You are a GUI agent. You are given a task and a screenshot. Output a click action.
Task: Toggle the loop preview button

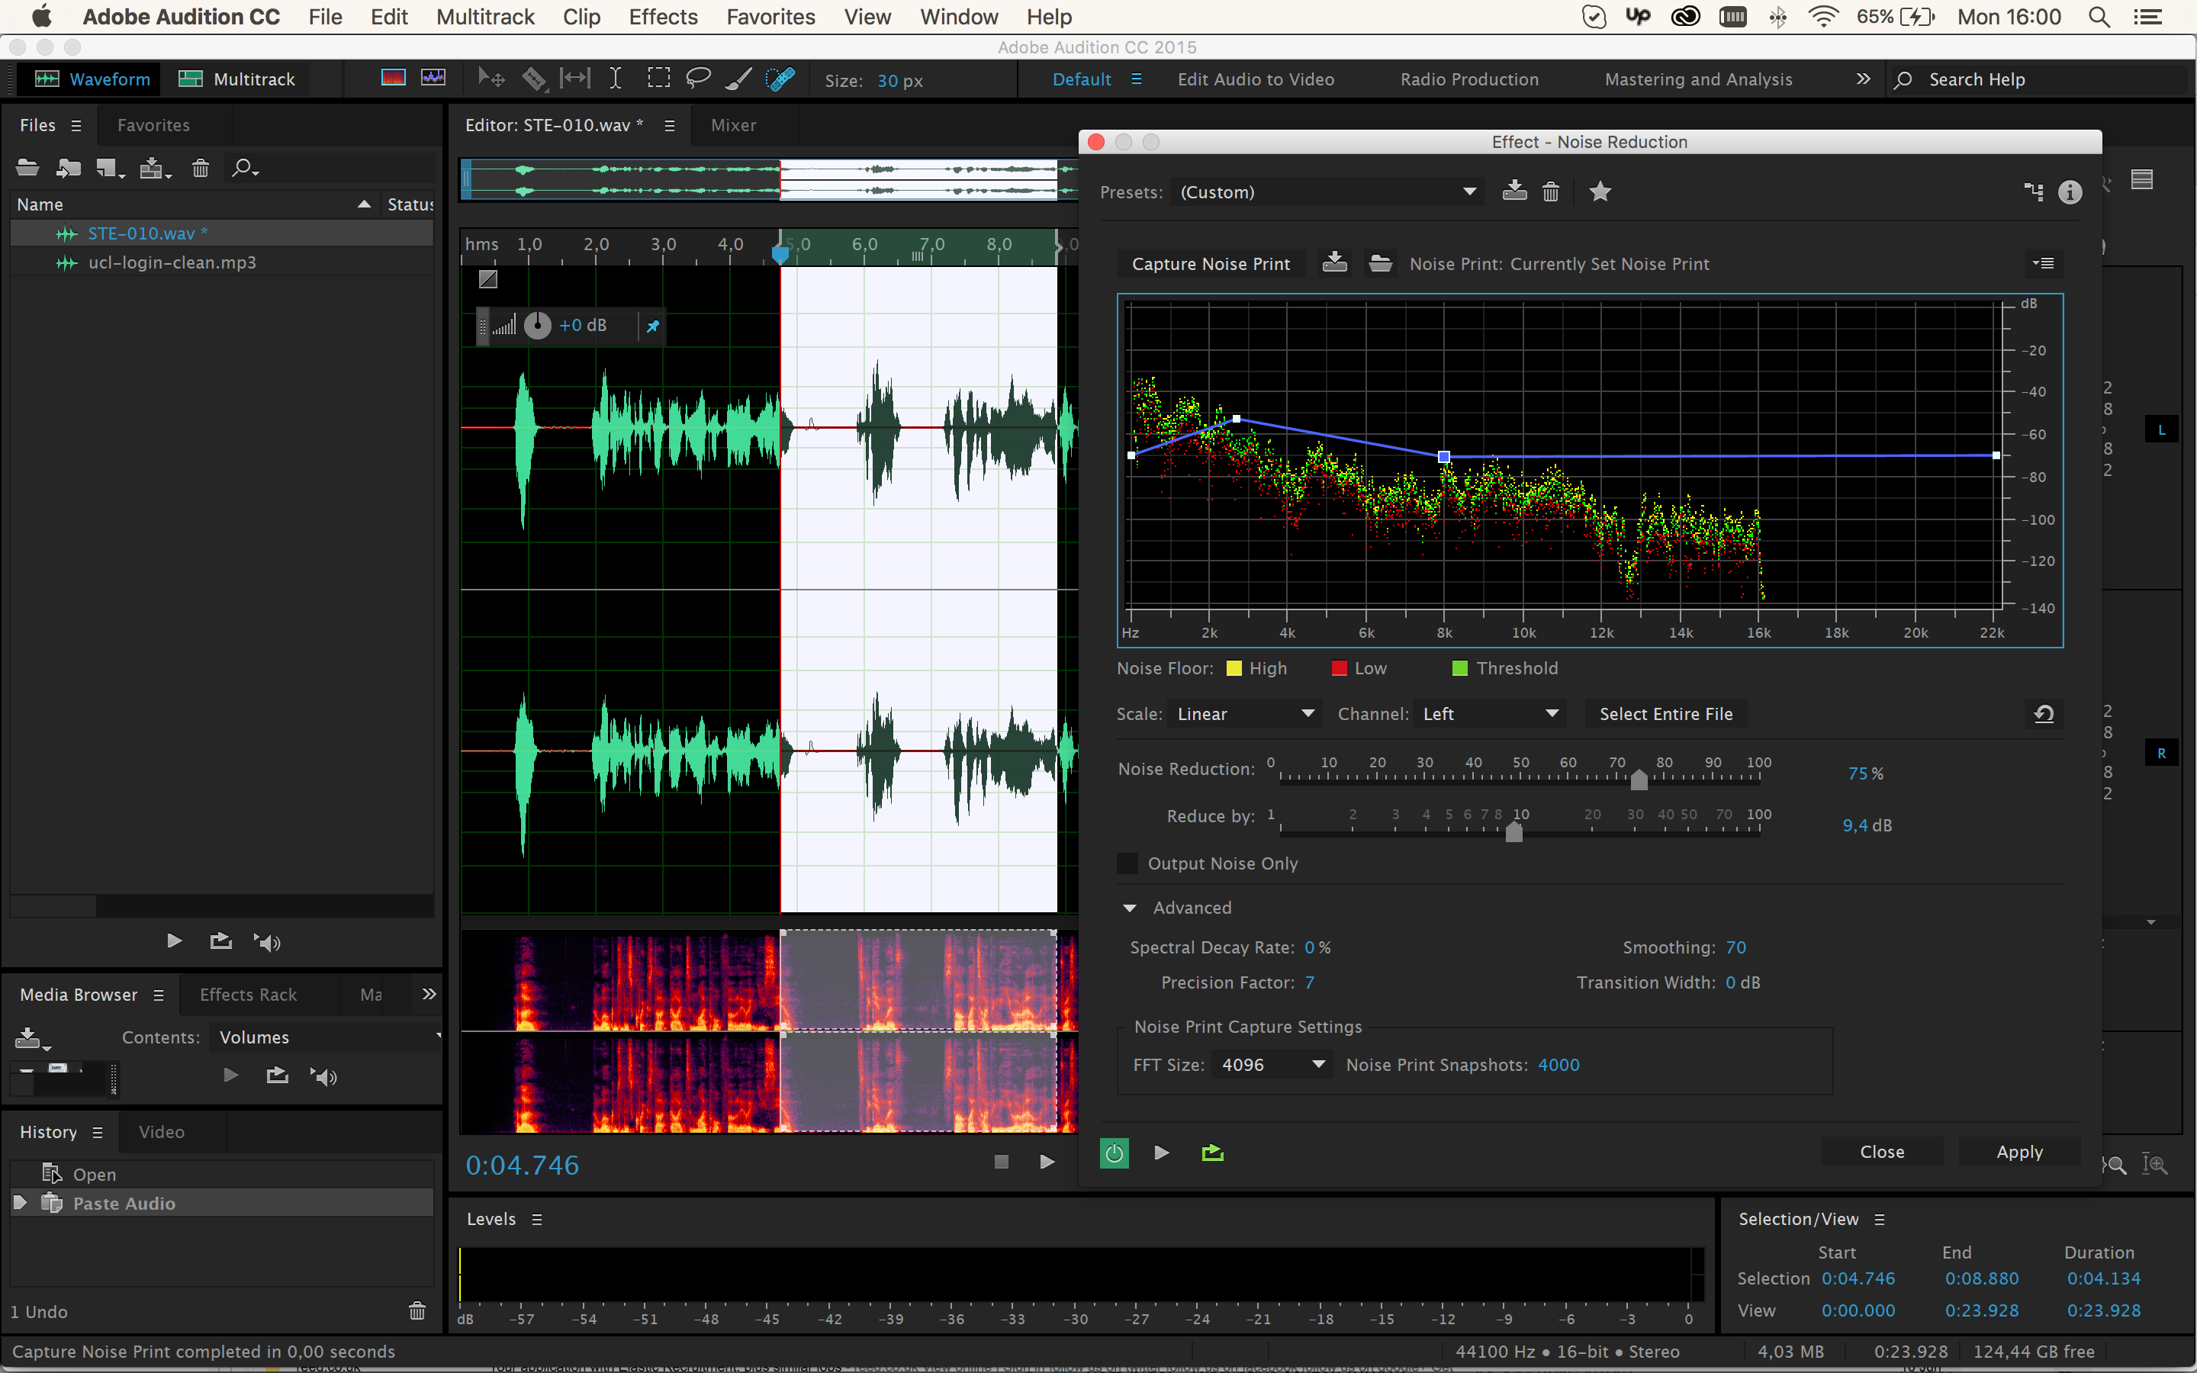tap(1212, 1153)
